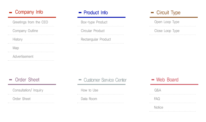Open the Company Info section heading

click(x=29, y=12)
